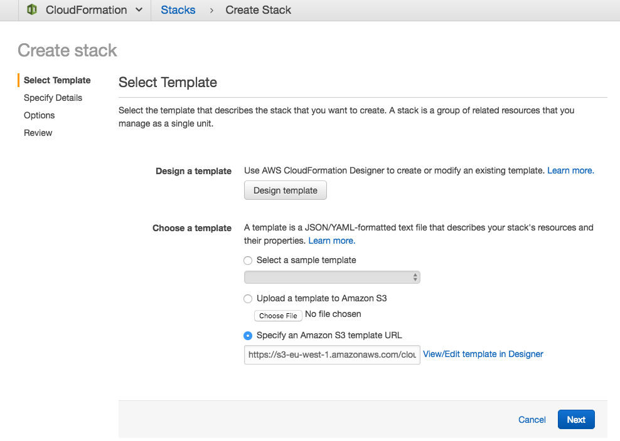Open Learn more link about template properties
Screen dimensions: 620x441
(x=332, y=241)
